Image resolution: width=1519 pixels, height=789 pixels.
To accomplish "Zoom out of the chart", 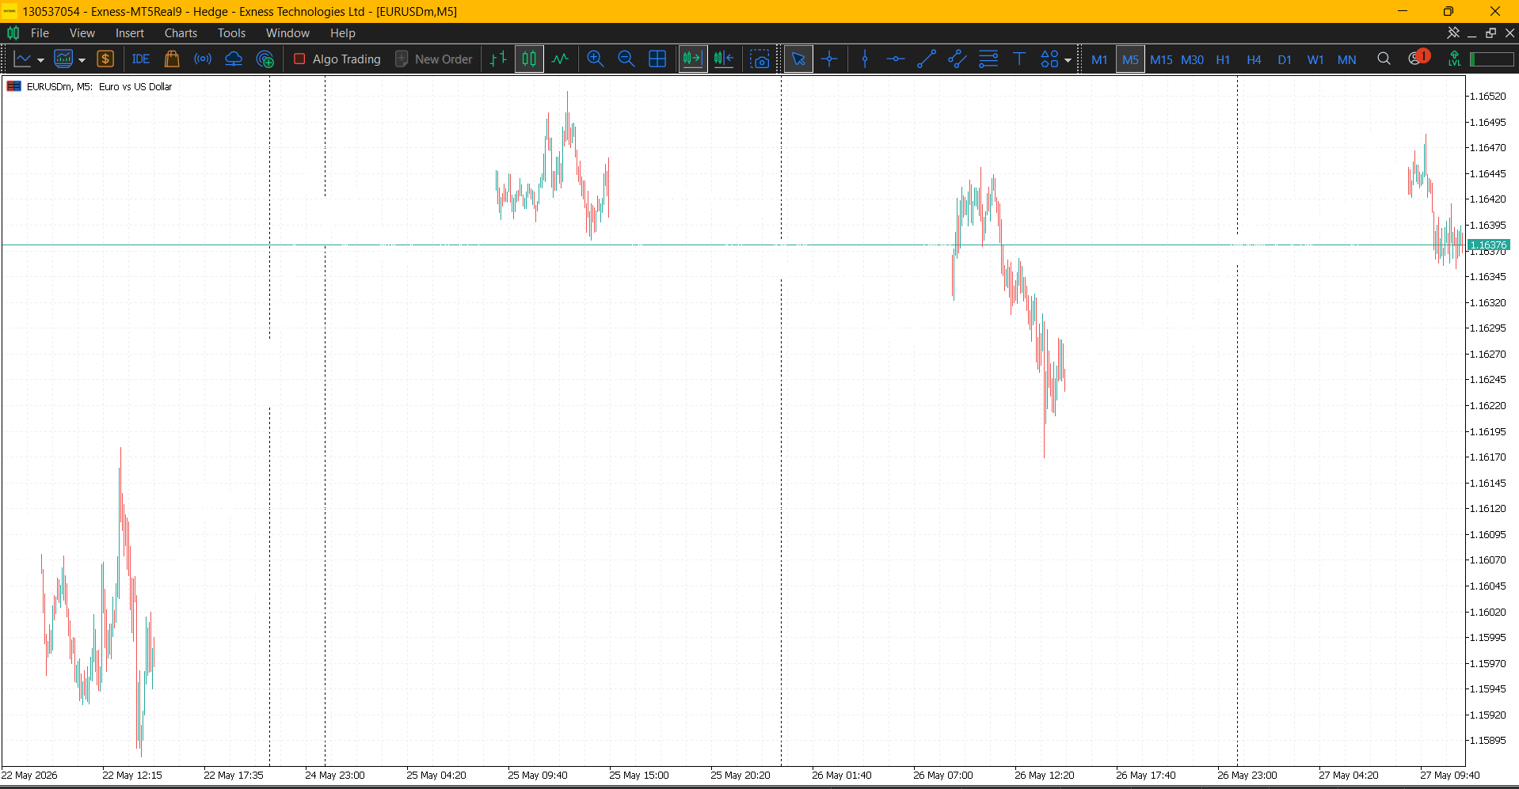I will pos(626,59).
